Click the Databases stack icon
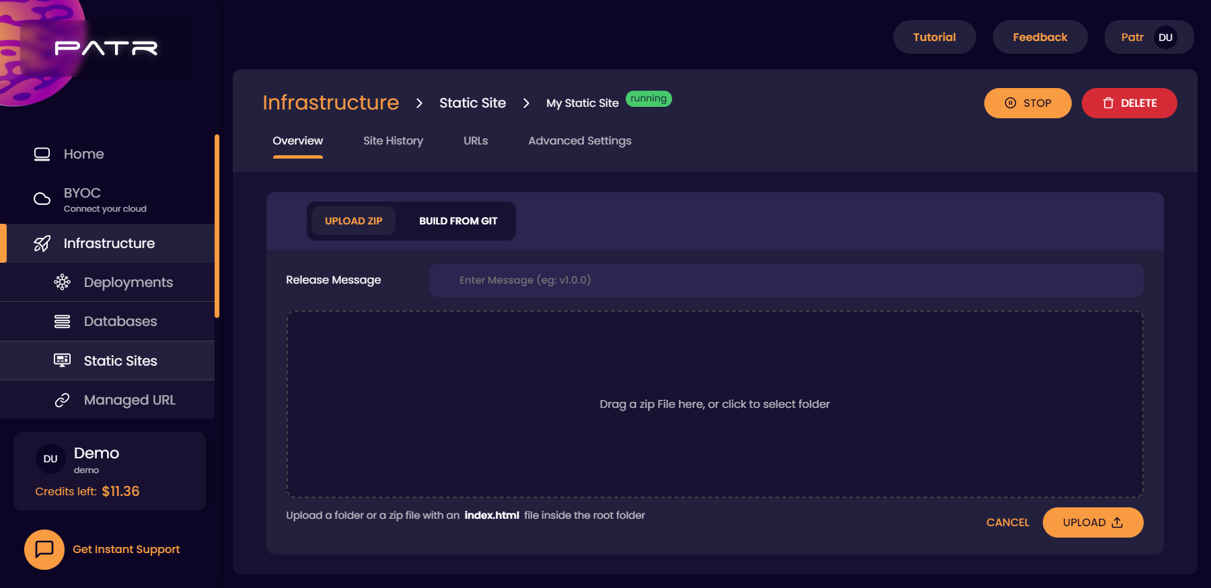This screenshot has width=1211, height=588. coord(63,321)
